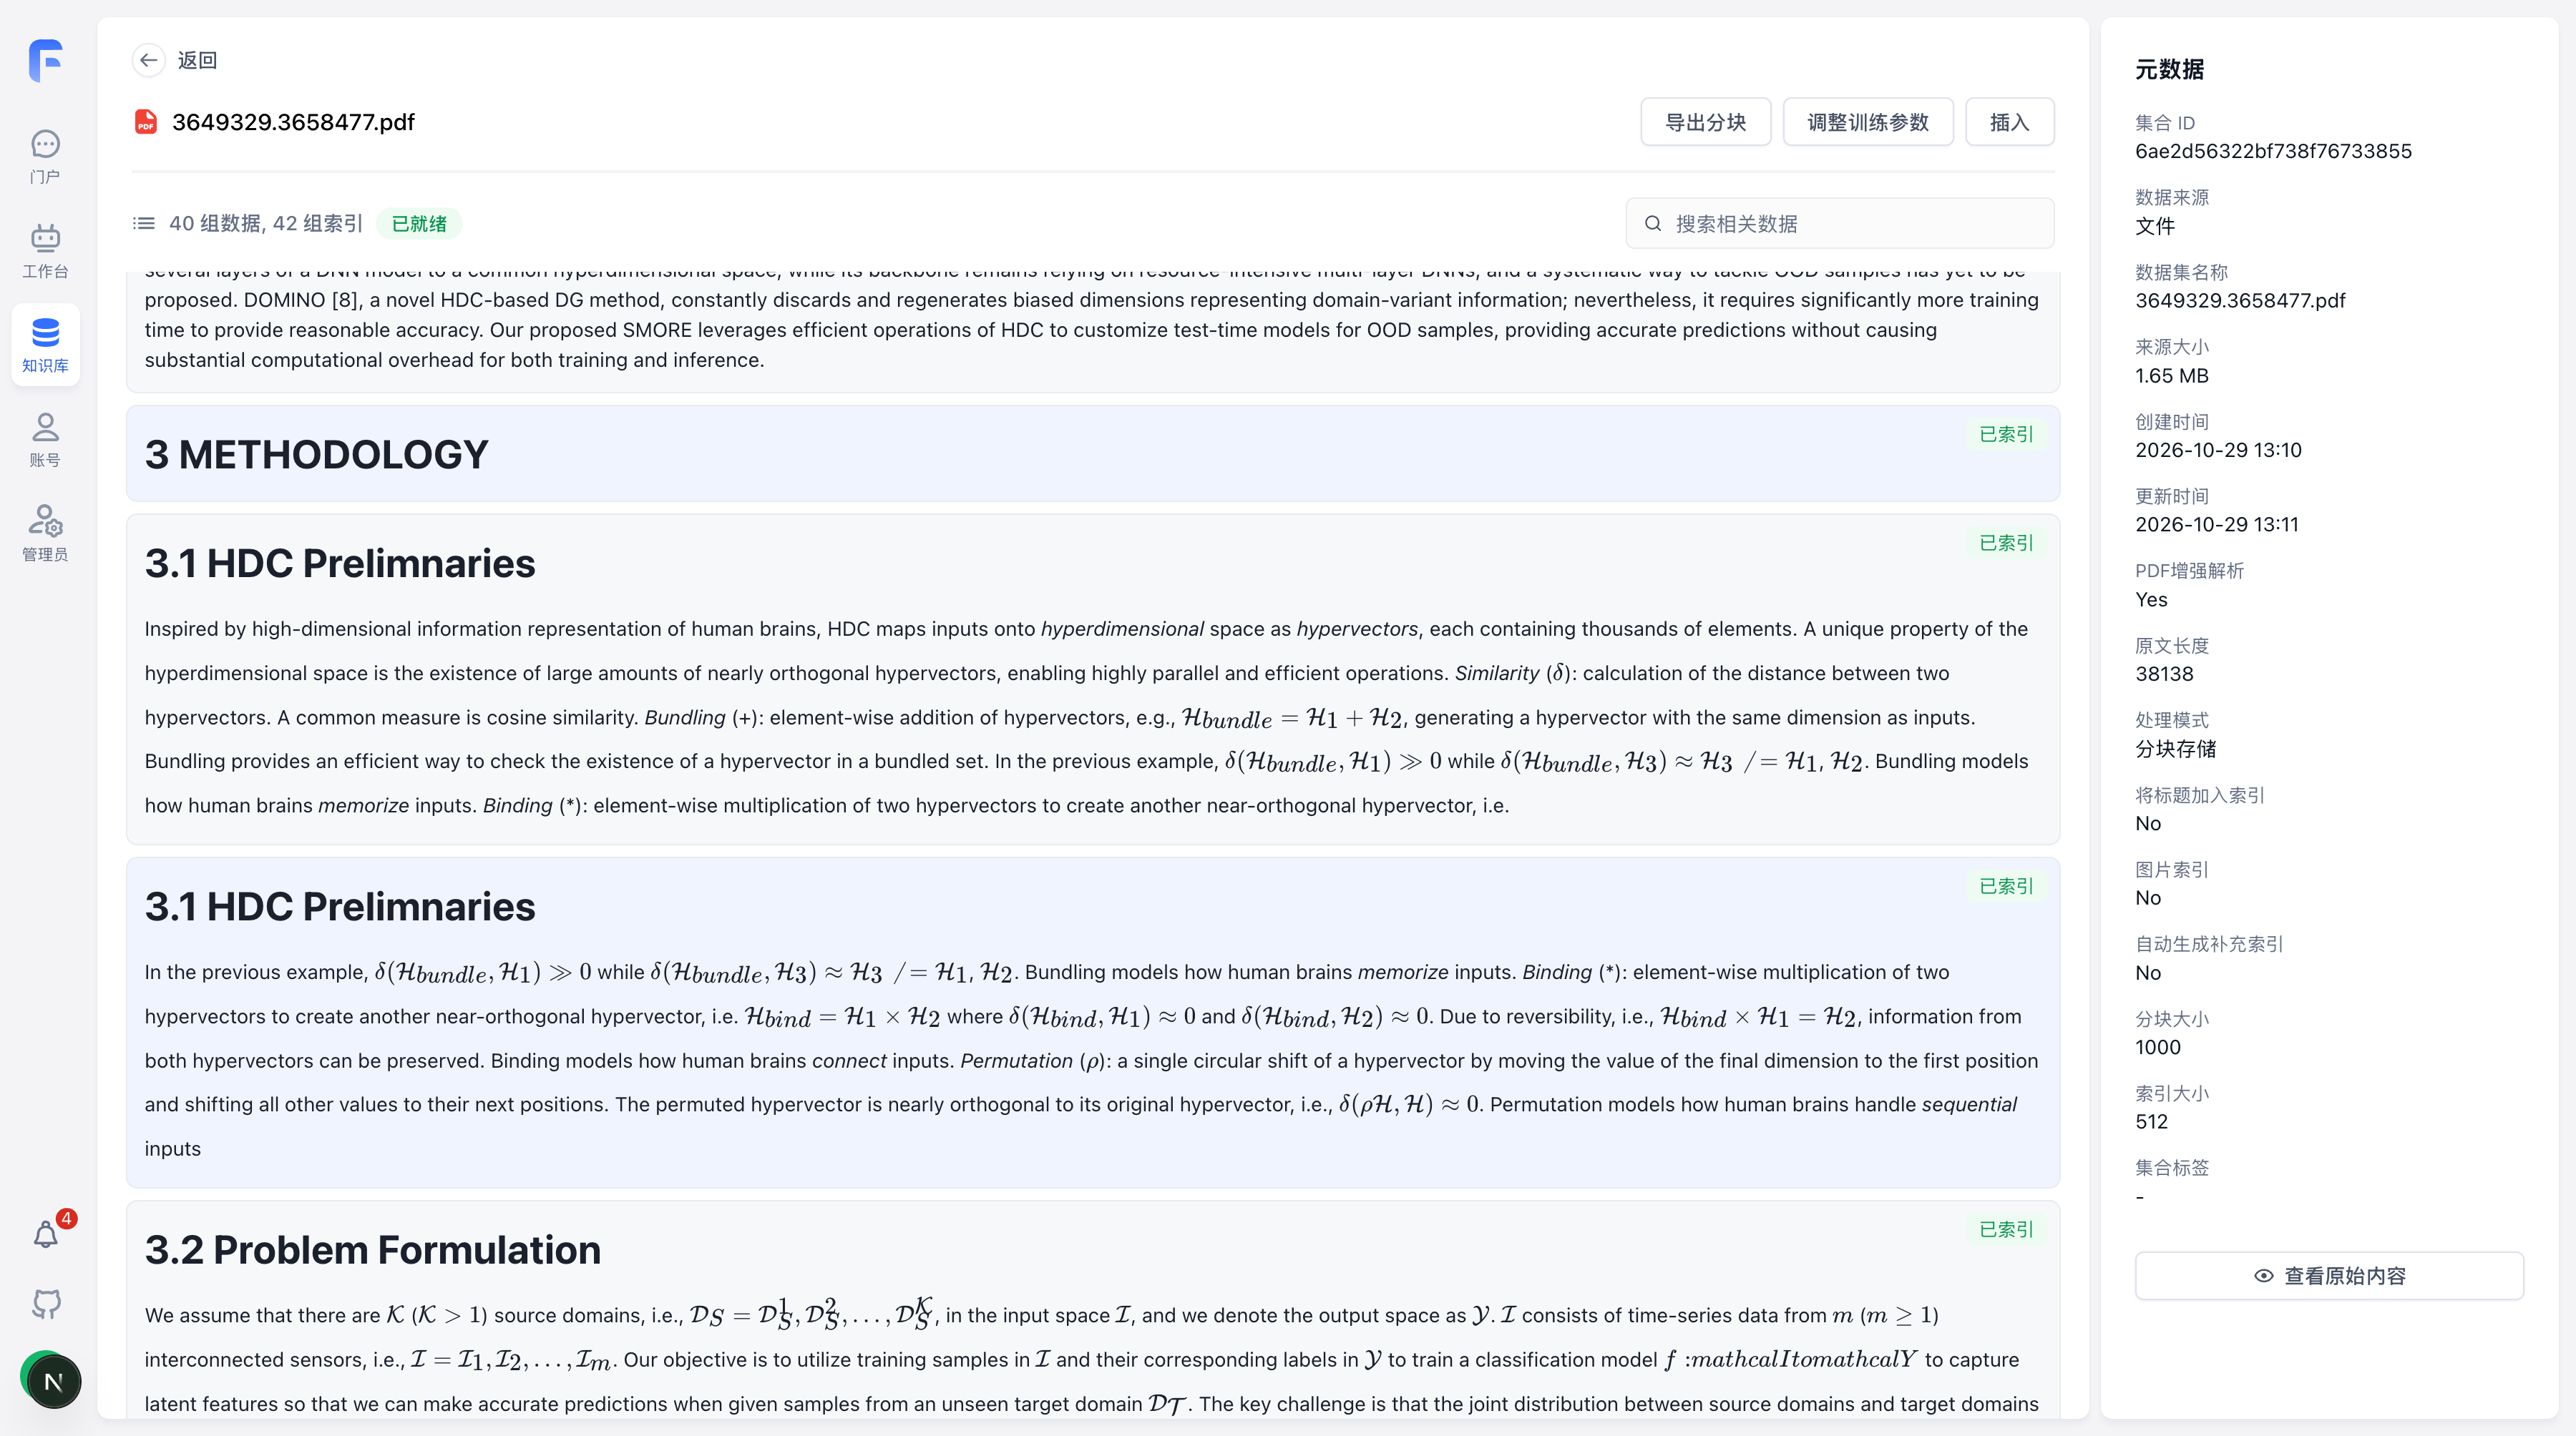Click the eye icon in 查看原始内容
Image resolution: width=2576 pixels, height=1436 pixels.
tap(2264, 1276)
